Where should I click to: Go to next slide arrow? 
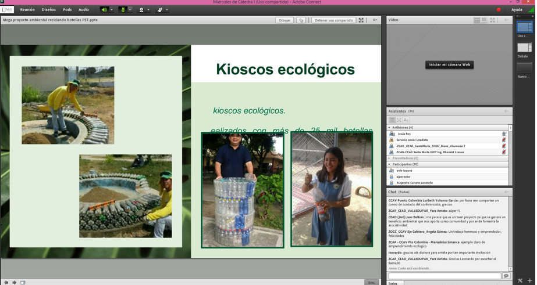[x=15, y=282]
